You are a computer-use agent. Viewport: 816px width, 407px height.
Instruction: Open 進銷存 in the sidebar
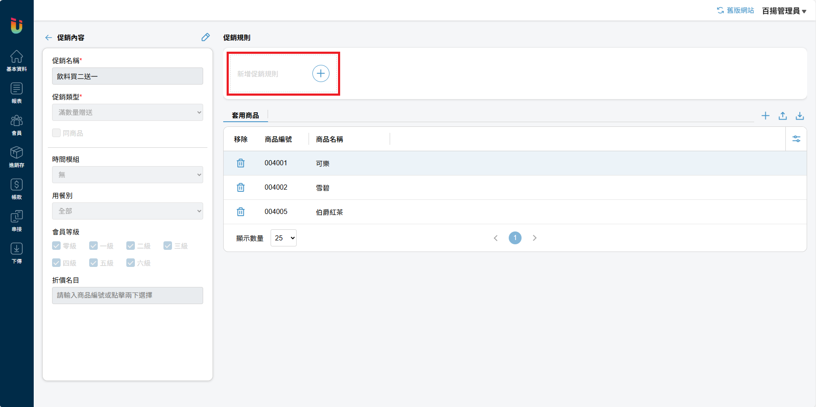pos(17,157)
